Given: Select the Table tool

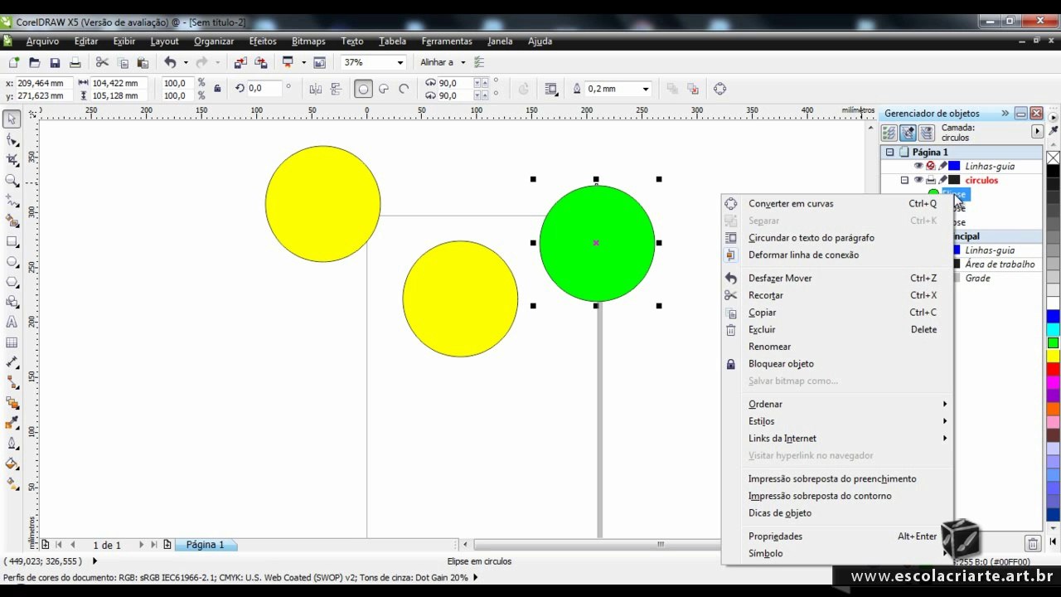Looking at the screenshot, I should click(12, 342).
